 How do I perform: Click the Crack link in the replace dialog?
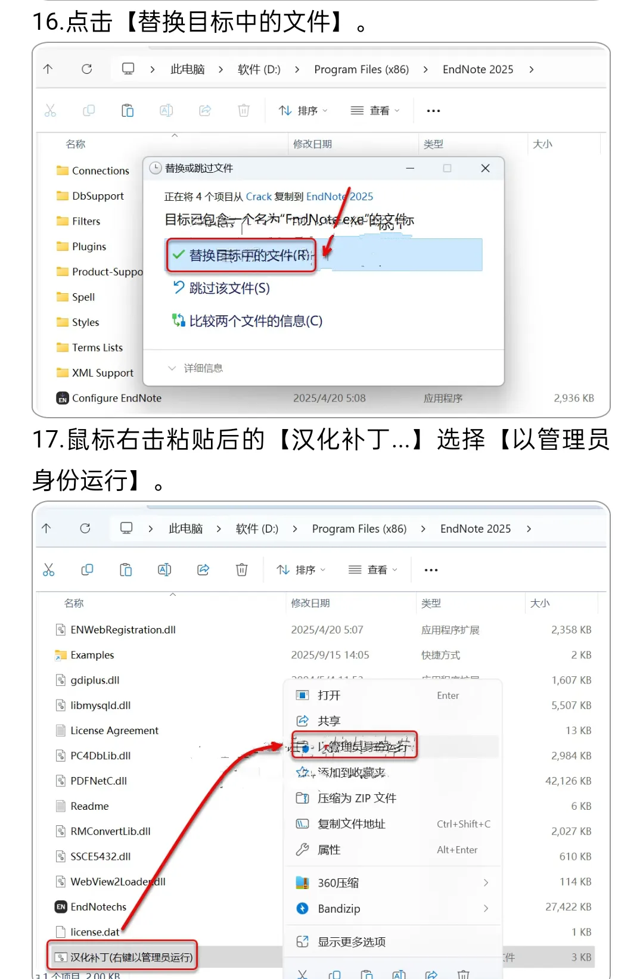259,197
